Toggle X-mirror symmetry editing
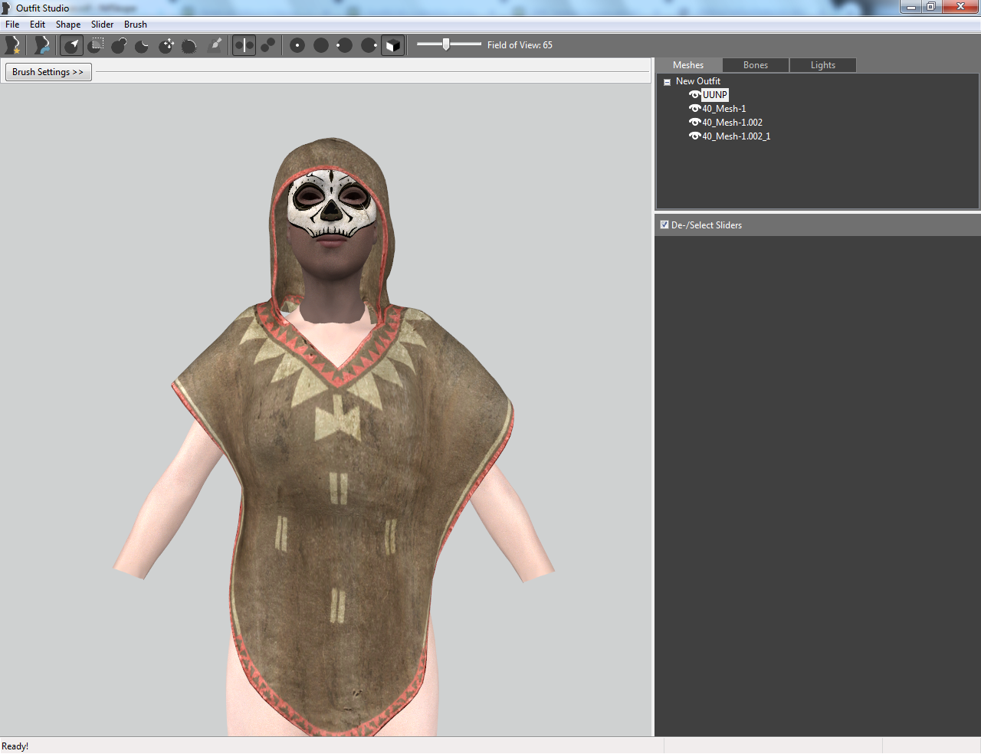The width and height of the screenshot is (981, 754). [244, 45]
